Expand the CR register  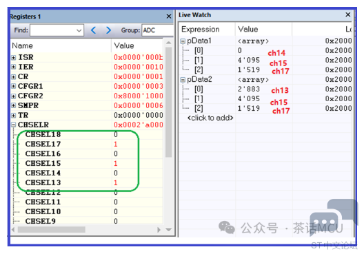pos(14,76)
